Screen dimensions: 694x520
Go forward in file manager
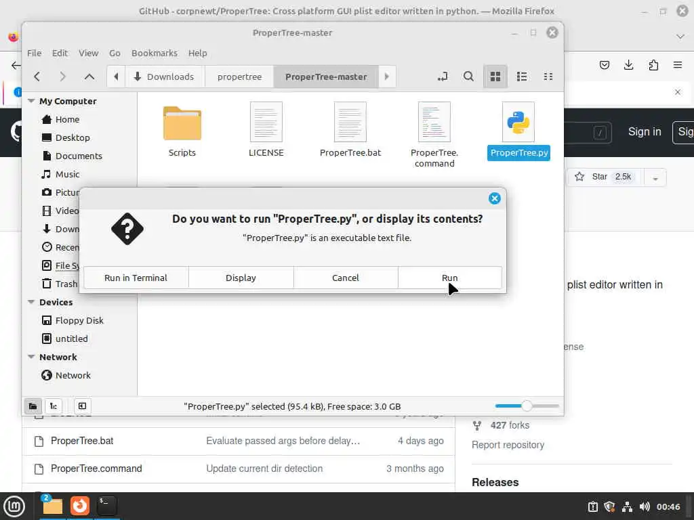click(x=62, y=77)
